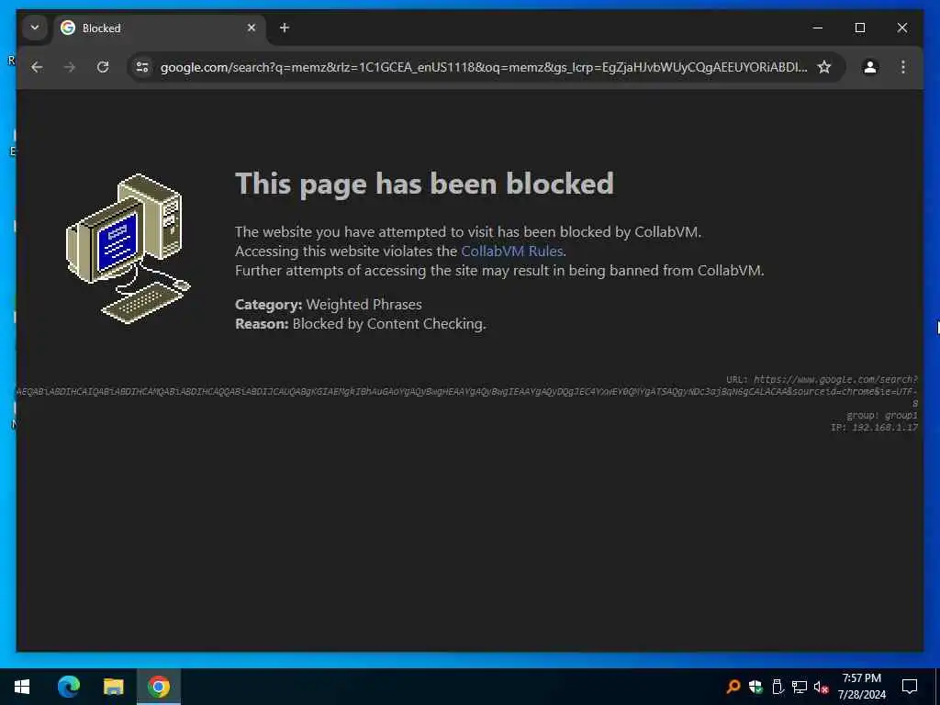
Task: Open File Explorer from taskbar
Action: (x=113, y=687)
